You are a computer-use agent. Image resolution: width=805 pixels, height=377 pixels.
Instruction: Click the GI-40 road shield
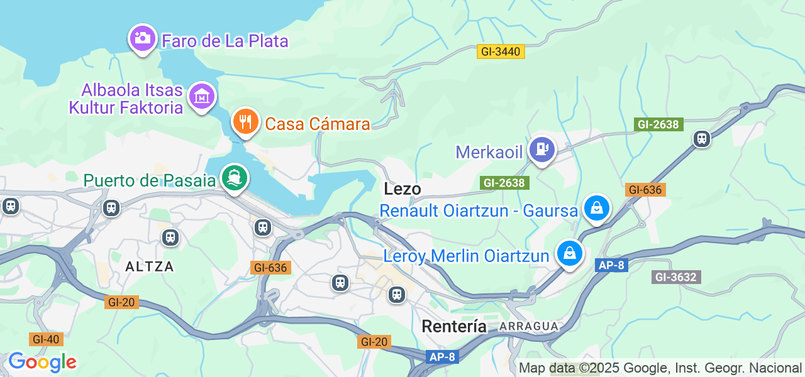tap(47, 340)
